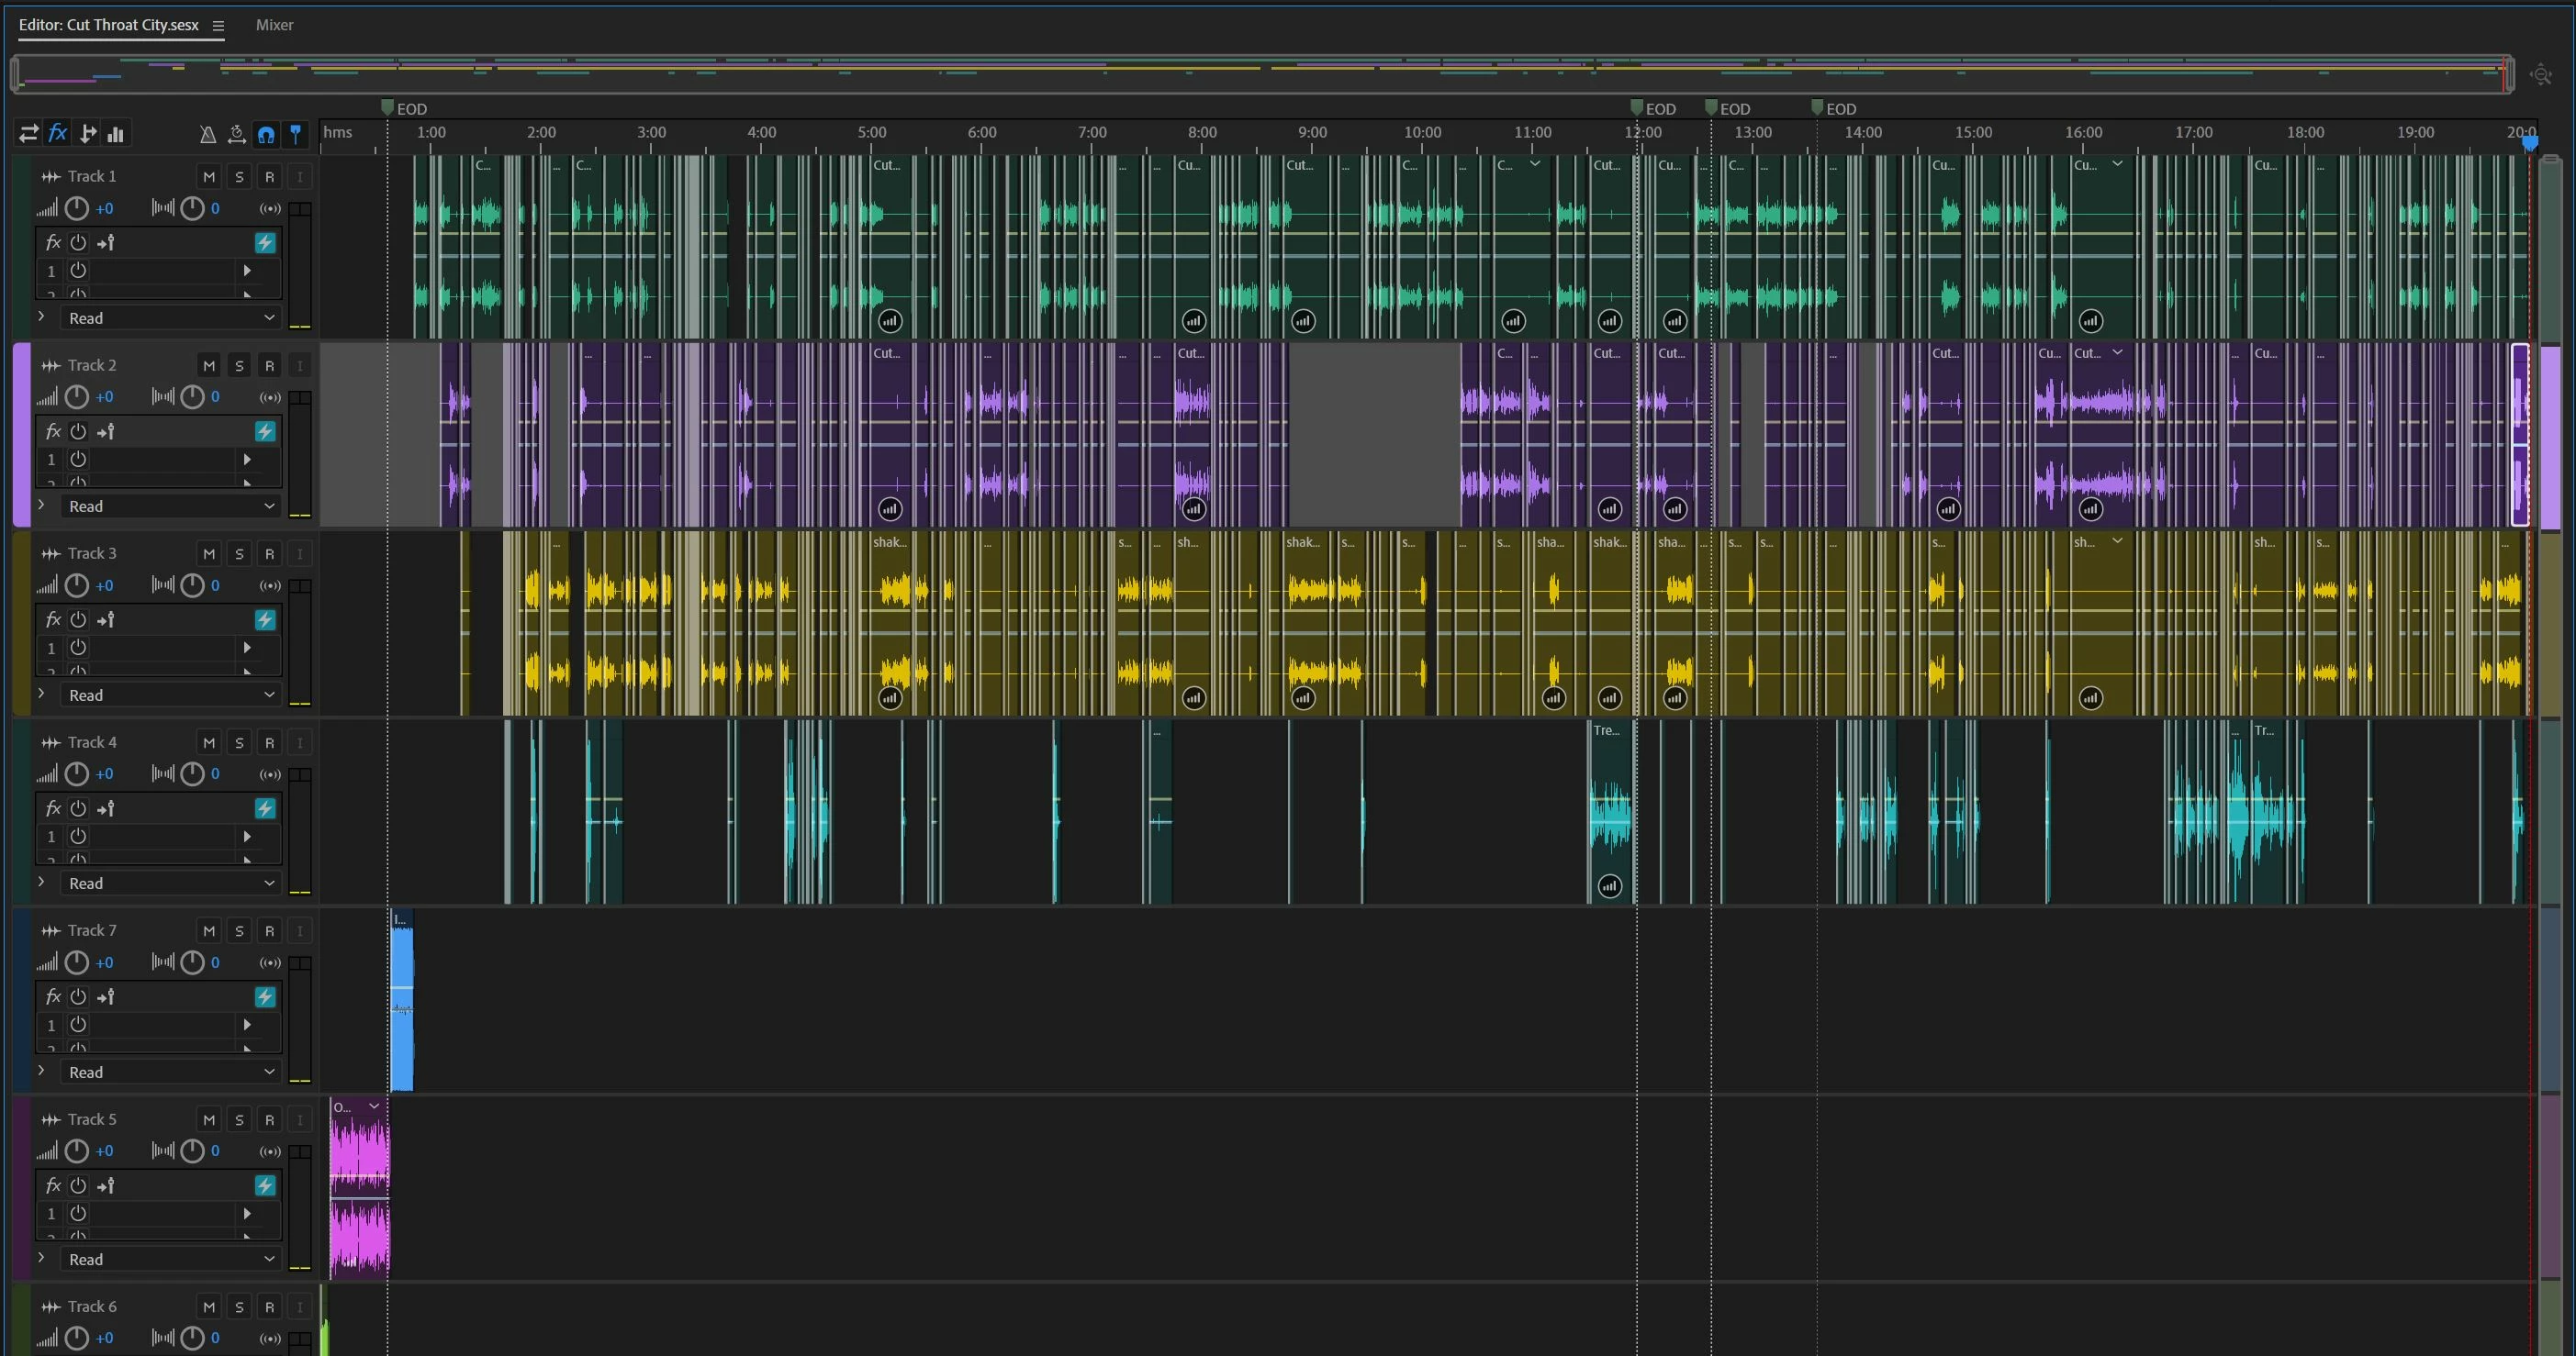This screenshot has height=1356, width=2576.
Task: Solo Track 3
Action: [239, 553]
